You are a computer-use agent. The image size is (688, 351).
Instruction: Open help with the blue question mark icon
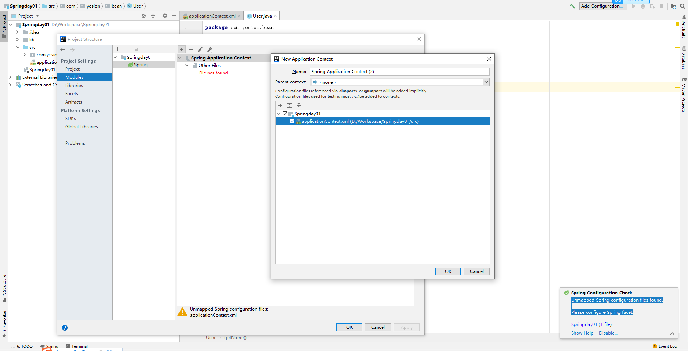click(x=65, y=328)
